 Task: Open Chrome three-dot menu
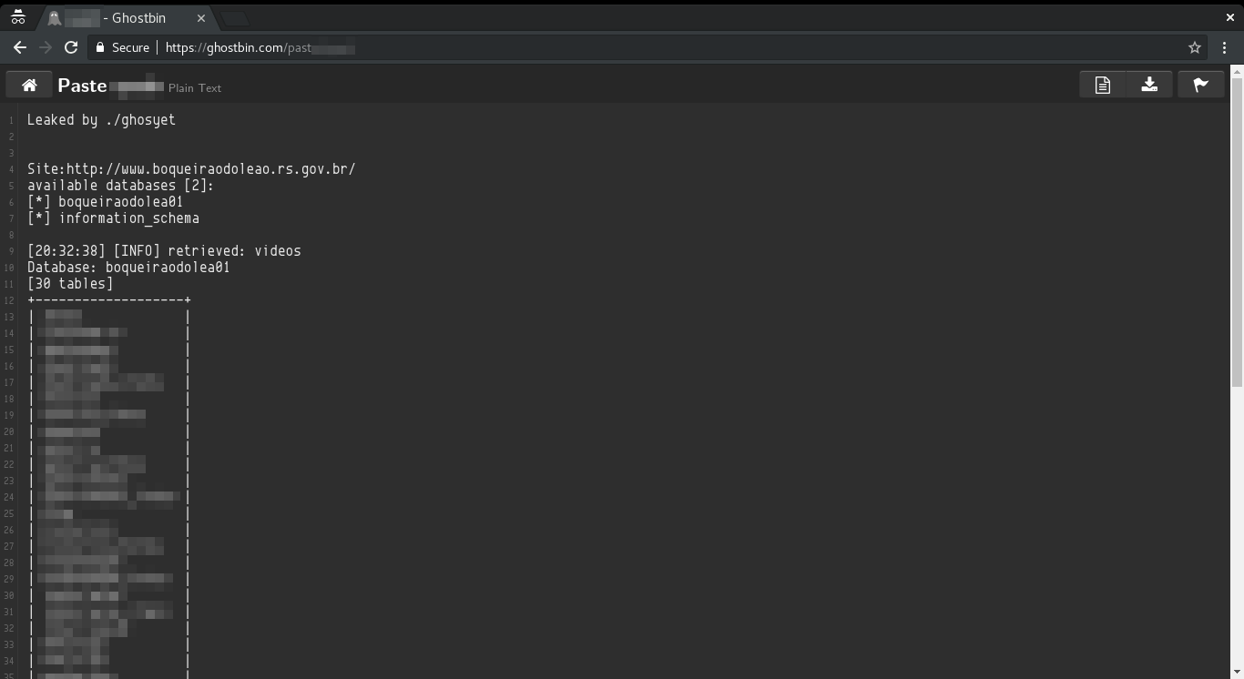[x=1224, y=47]
